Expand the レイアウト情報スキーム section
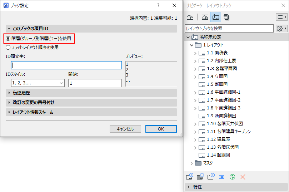 (9, 112)
